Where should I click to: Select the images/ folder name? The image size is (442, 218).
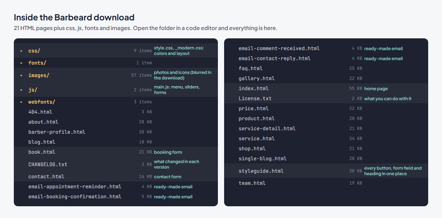point(39,75)
